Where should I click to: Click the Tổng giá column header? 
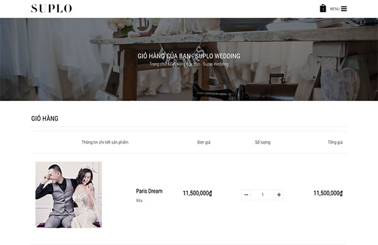(x=335, y=142)
